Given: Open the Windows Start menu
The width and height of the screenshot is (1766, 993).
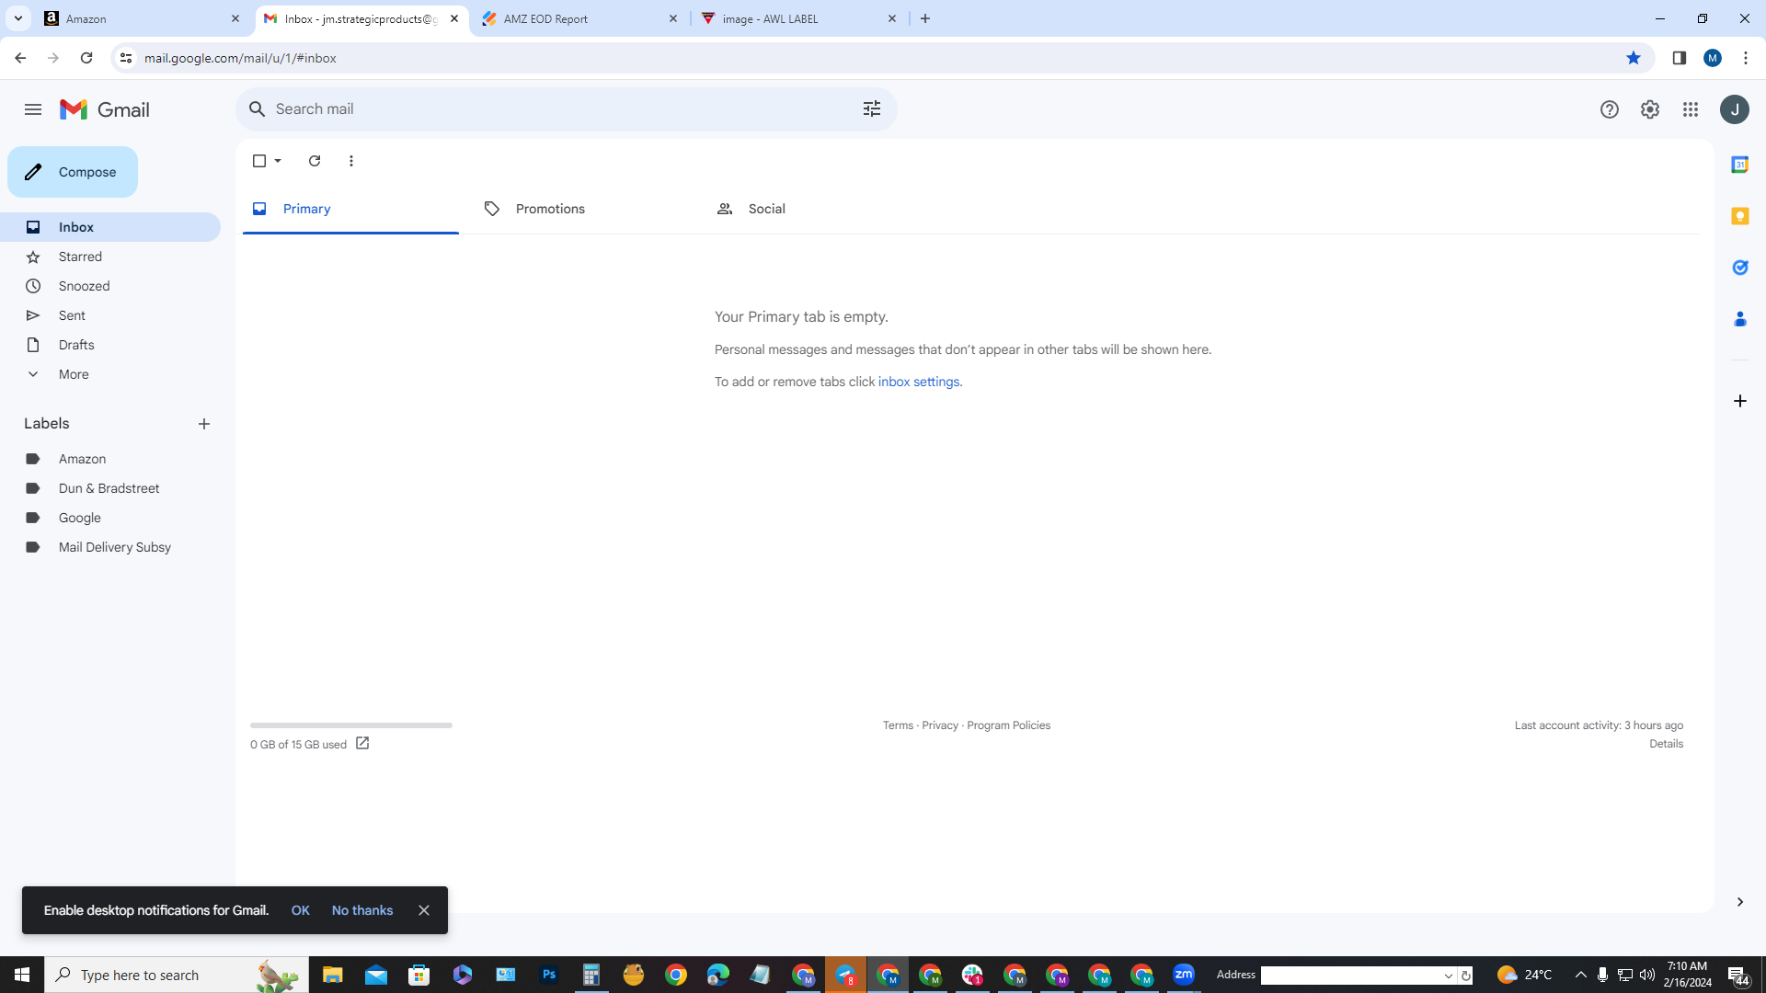Looking at the screenshot, I should point(22,975).
